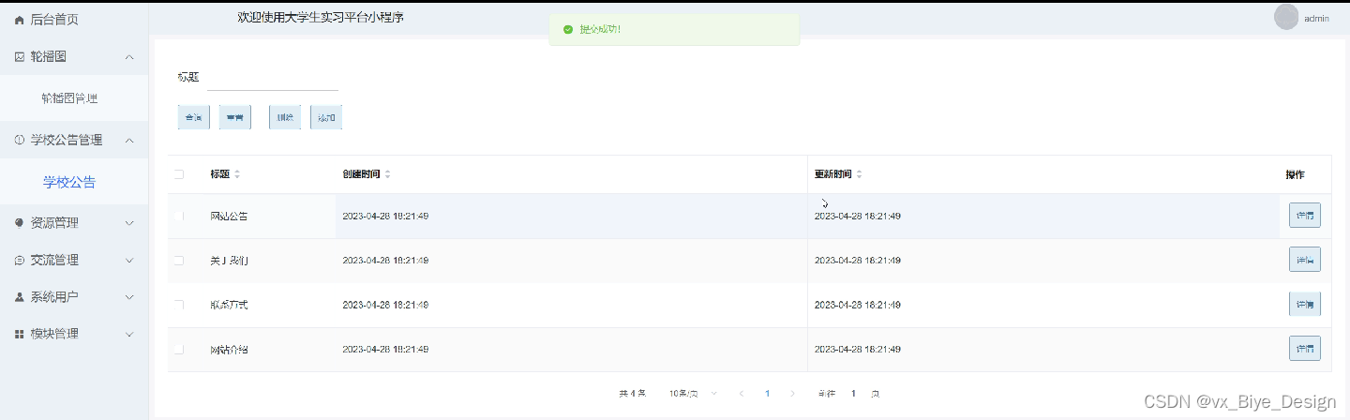This screenshot has height=420, width=1350.
Task: Check the 网站公告 row checkbox
Action: click(x=179, y=217)
